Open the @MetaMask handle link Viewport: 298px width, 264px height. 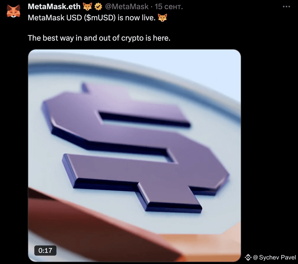pyautogui.click(x=127, y=7)
